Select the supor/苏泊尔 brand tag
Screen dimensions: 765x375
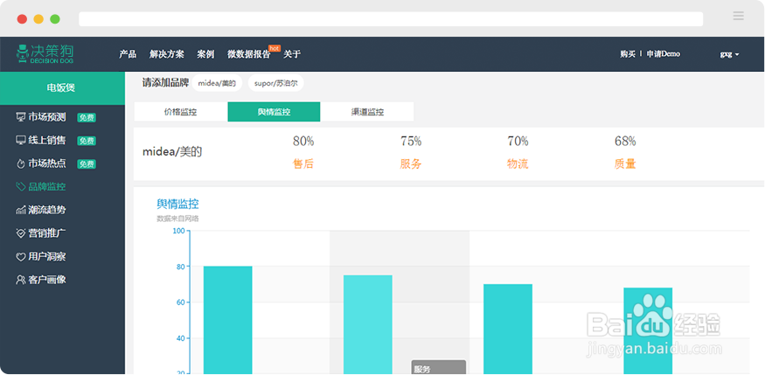click(275, 83)
